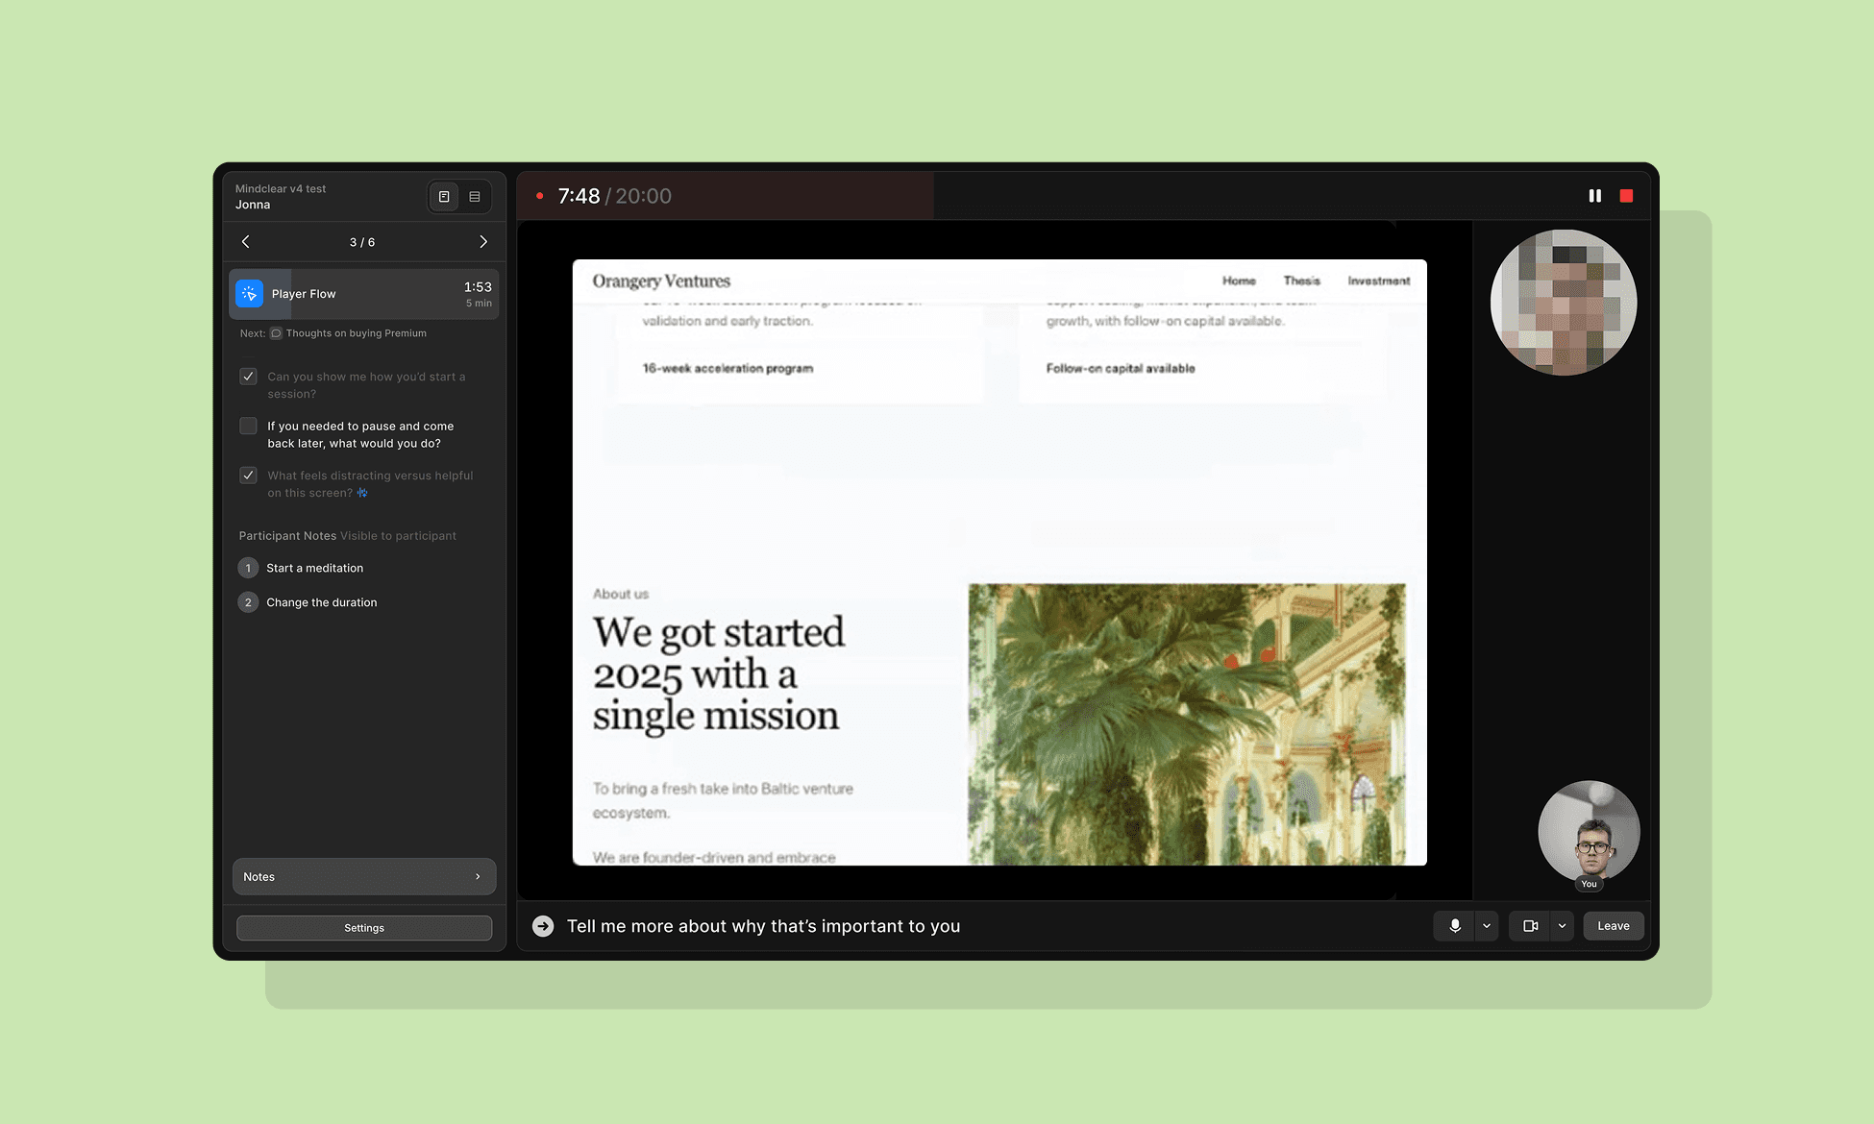Viewport: 1874px width, 1124px height.
Task: Turn off the camera
Action: coord(1530,926)
